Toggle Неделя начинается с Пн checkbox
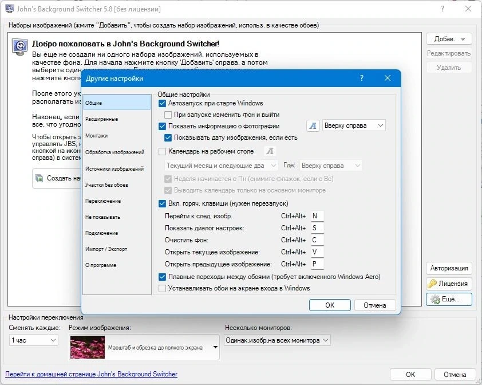 pyautogui.click(x=168, y=179)
